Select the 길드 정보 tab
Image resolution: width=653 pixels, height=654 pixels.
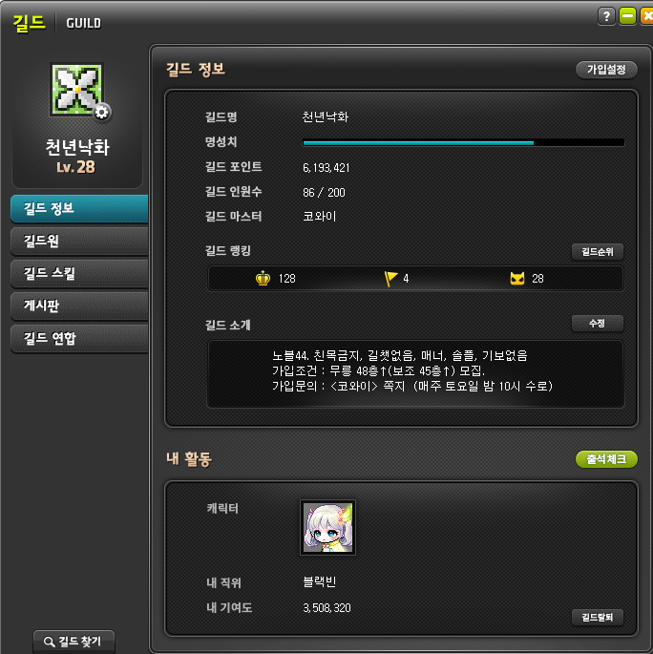pyautogui.click(x=79, y=208)
